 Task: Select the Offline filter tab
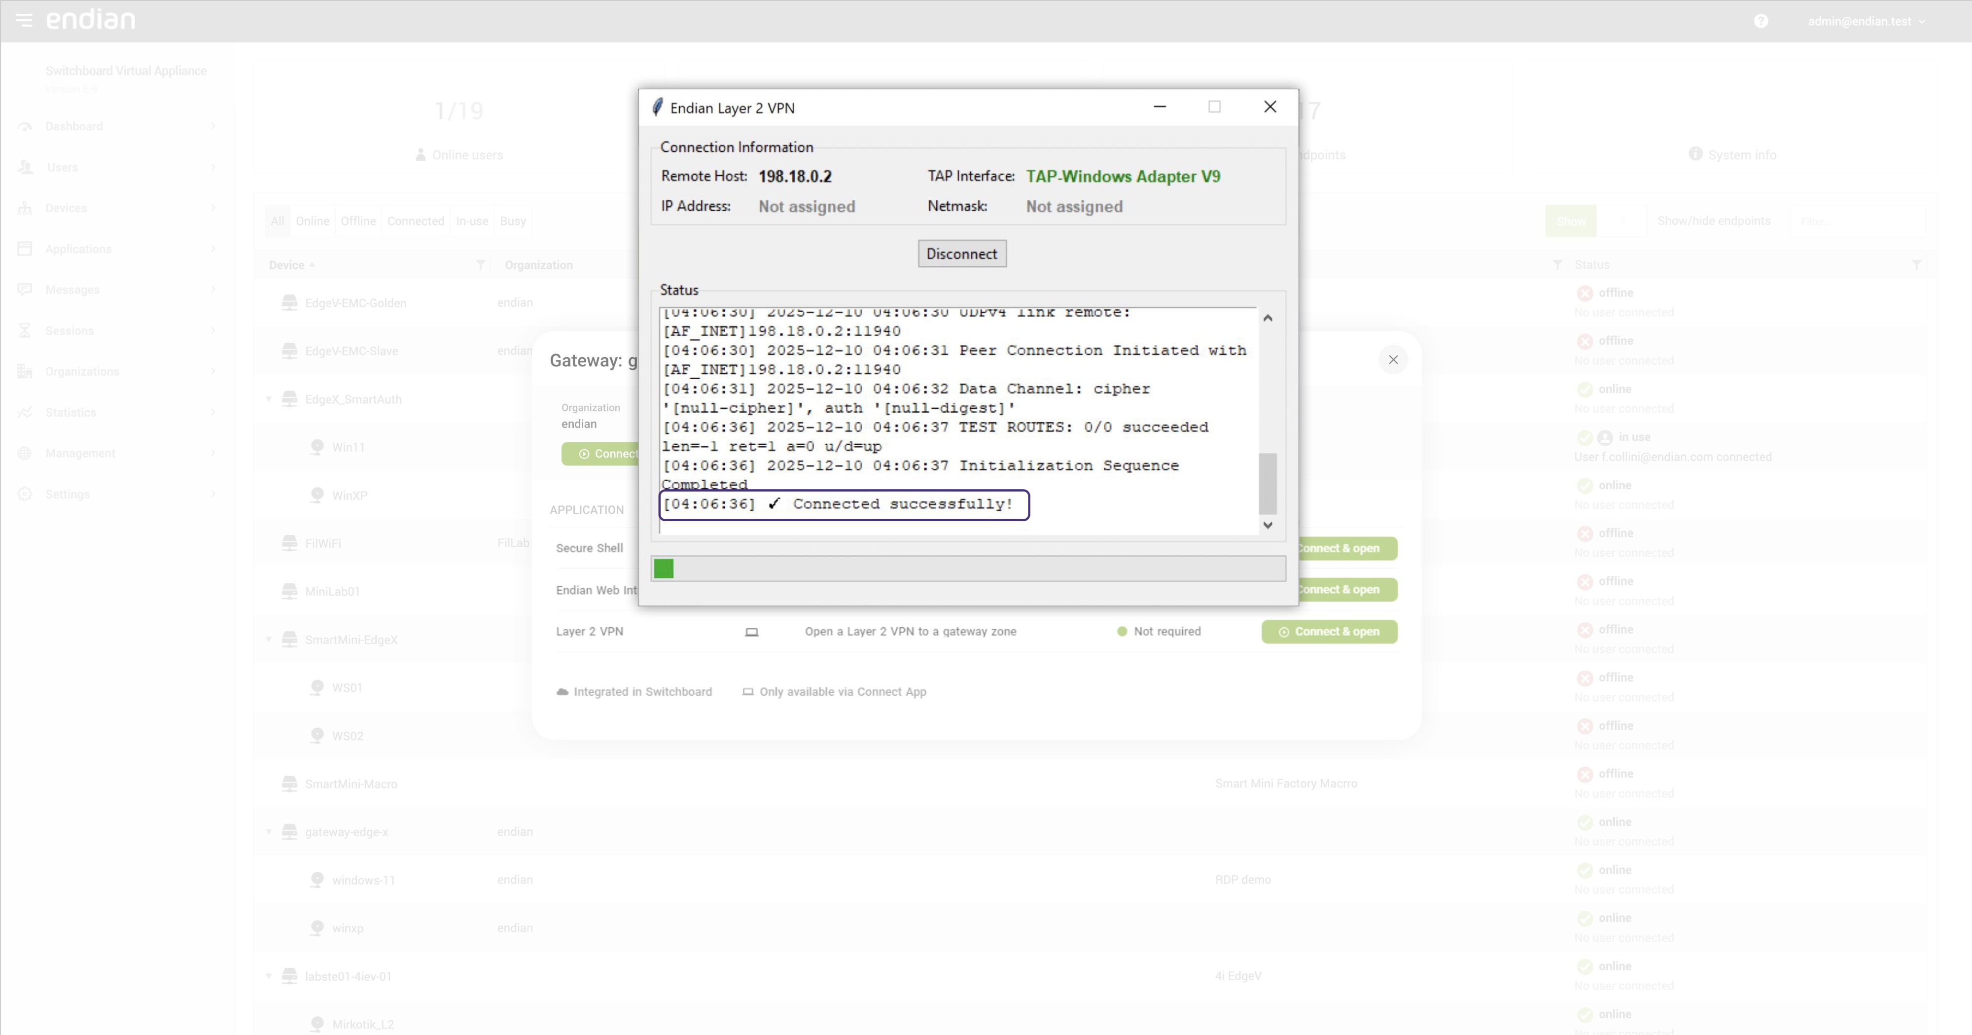point(358,221)
